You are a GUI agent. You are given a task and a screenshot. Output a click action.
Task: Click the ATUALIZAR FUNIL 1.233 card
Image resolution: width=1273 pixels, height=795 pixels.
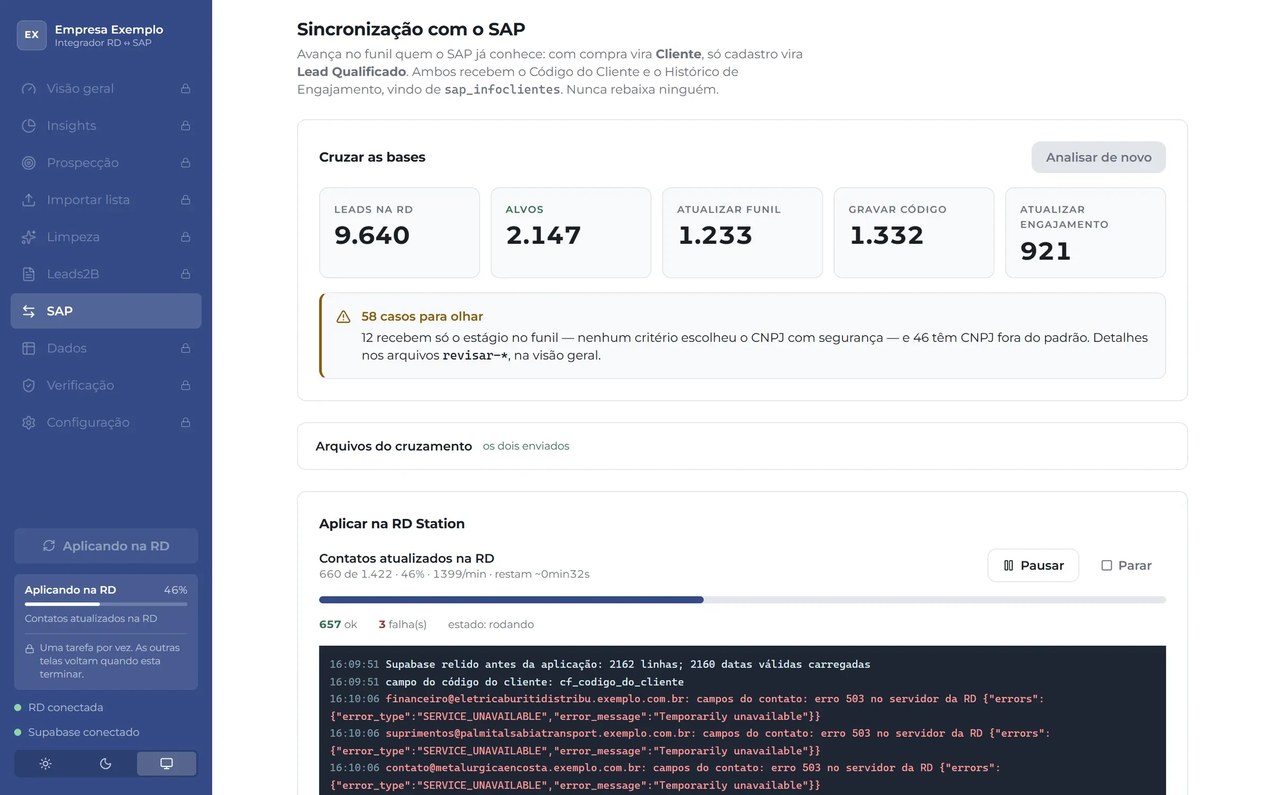[x=742, y=233]
